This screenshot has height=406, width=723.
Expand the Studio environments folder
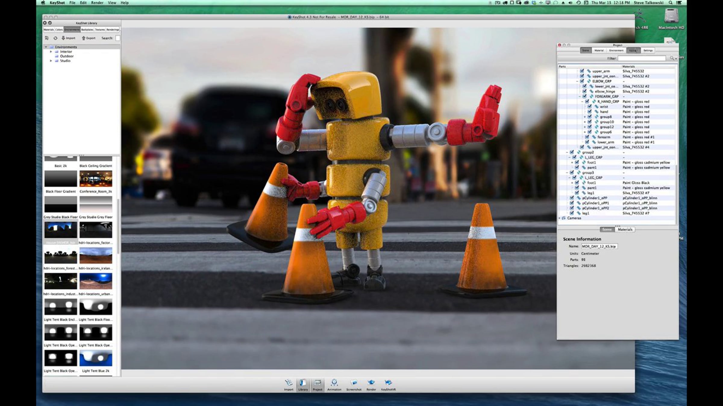(x=51, y=61)
